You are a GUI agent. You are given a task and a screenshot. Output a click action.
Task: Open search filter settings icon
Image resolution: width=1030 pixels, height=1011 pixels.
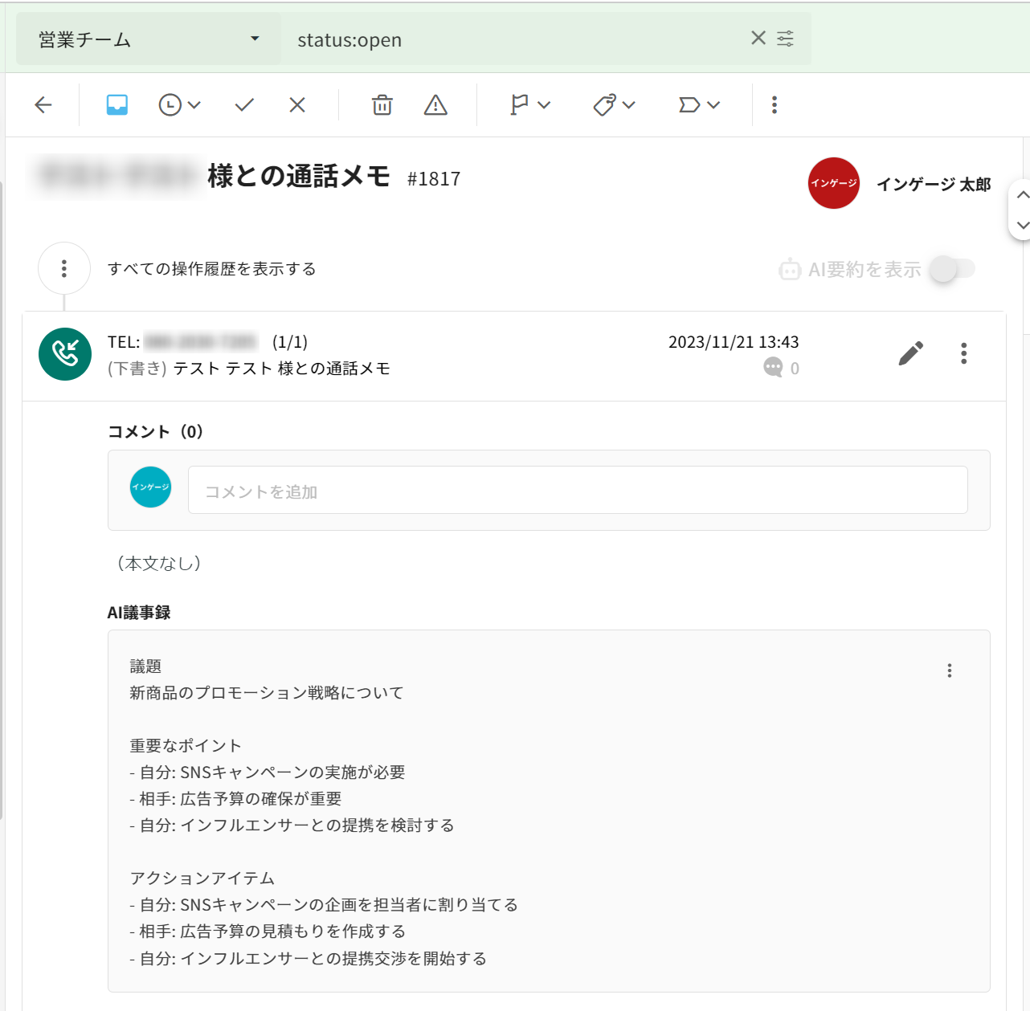pyautogui.click(x=786, y=38)
